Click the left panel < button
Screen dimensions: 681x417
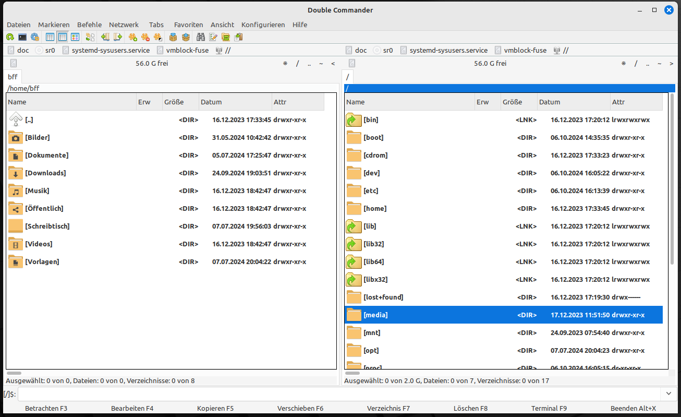point(333,63)
